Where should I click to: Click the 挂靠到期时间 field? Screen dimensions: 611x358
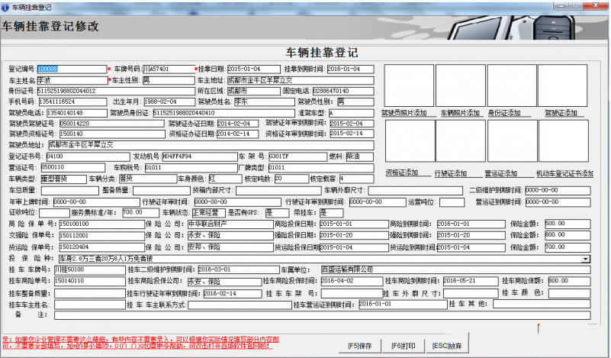(350, 69)
